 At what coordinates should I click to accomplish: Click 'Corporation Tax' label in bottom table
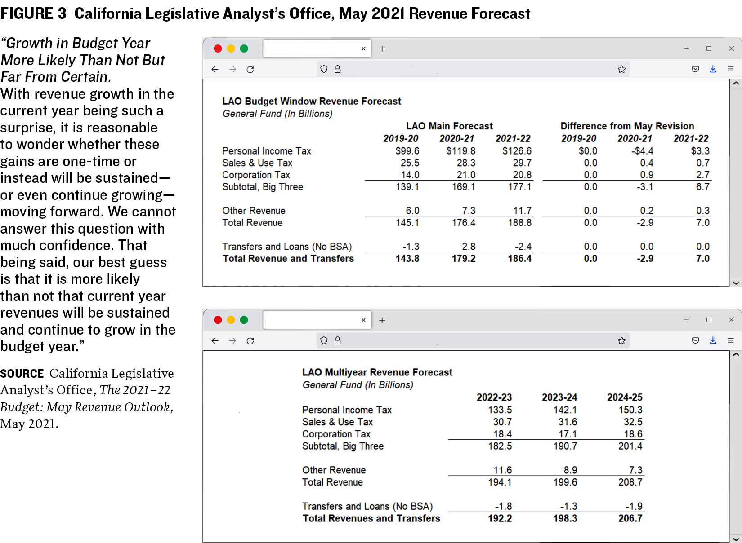click(336, 434)
